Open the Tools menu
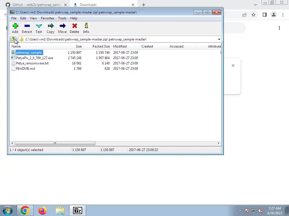 click(x=62, y=18)
